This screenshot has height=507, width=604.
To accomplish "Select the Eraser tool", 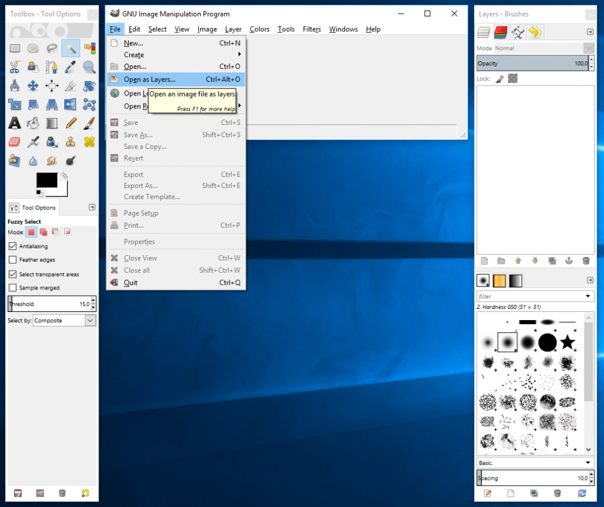I will coord(14,141).
